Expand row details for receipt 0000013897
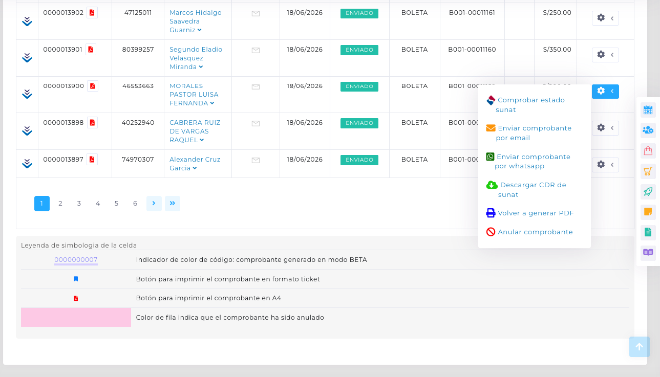This screenshot has width=660, height=377. (28, 164)
